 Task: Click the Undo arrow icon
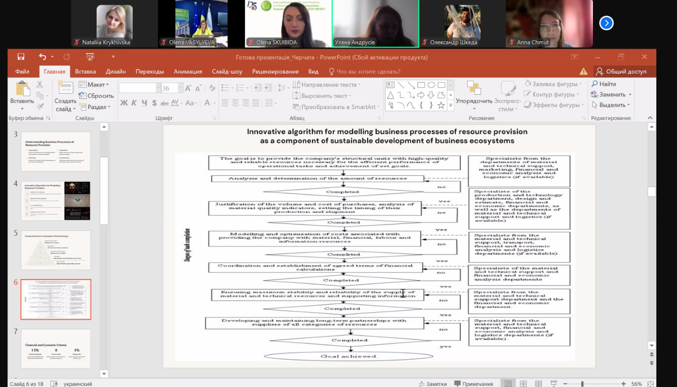42,57
